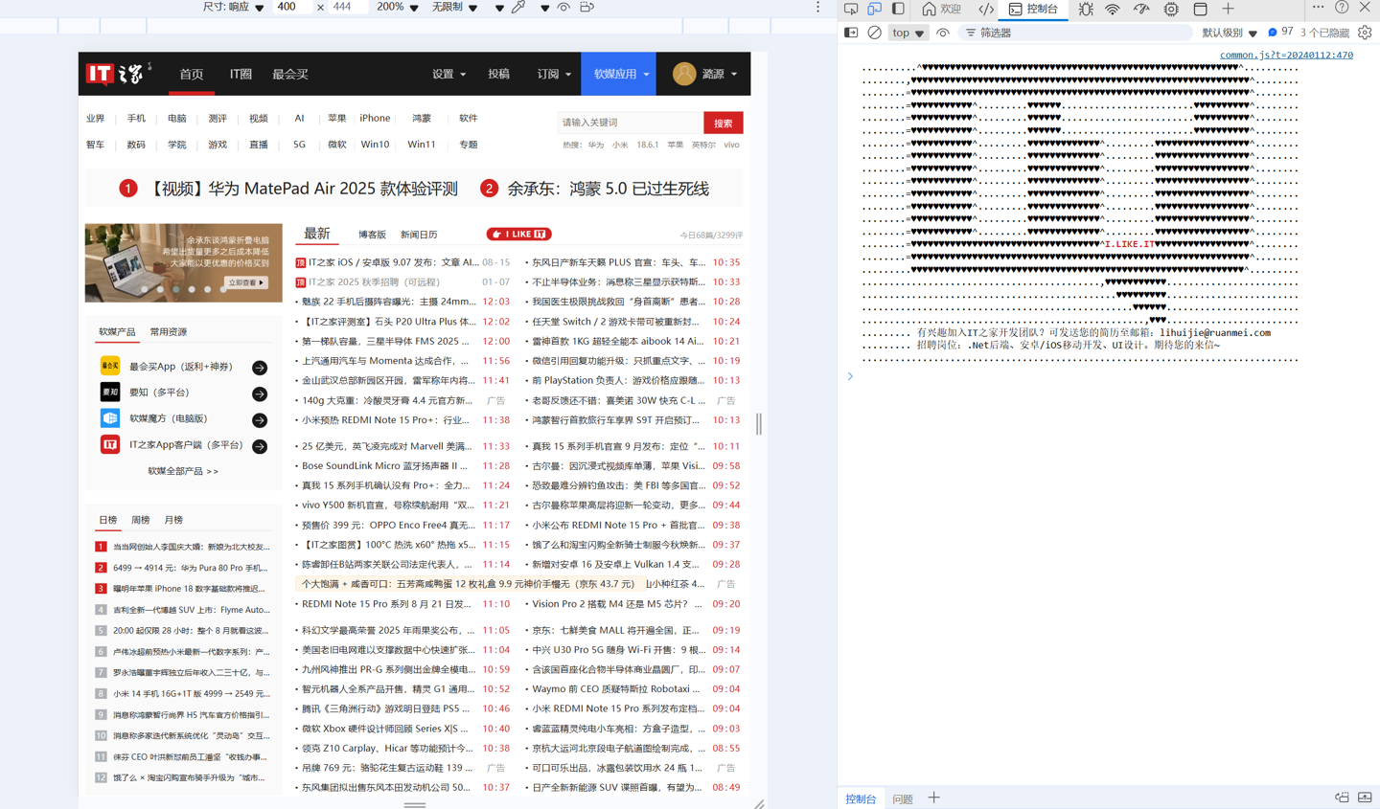Open the 欢迎 welcome tab
Screen dimensions: 1380x809
pyautogui.click(x=941, y=9)
